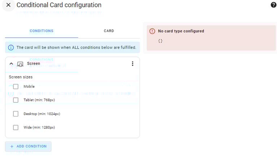The height and width of the screenshot is (156, 277).
Task: Click the blue info icon in the conditions notice
Action: click(x=11, y=47)
